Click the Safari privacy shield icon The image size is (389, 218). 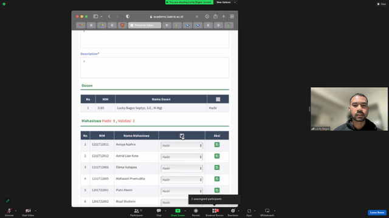coord(128,16)
